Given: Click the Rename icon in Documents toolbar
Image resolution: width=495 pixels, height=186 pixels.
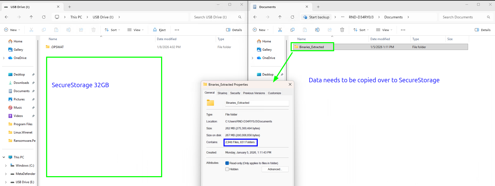Looking at the screenshot, I should pos(317,30).
